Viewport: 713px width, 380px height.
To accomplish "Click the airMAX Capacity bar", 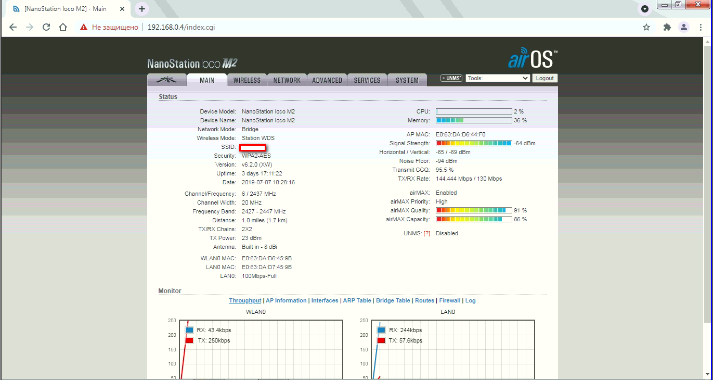I will 474,219.
